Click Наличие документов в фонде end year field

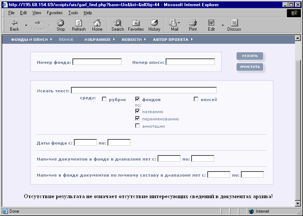(x=203, y=158)
